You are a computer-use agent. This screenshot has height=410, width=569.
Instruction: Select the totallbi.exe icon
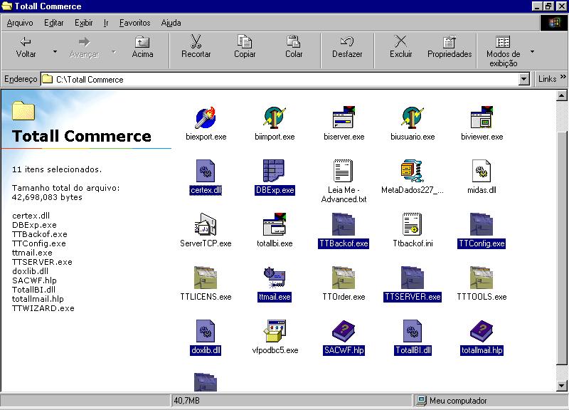coord(275,224)
